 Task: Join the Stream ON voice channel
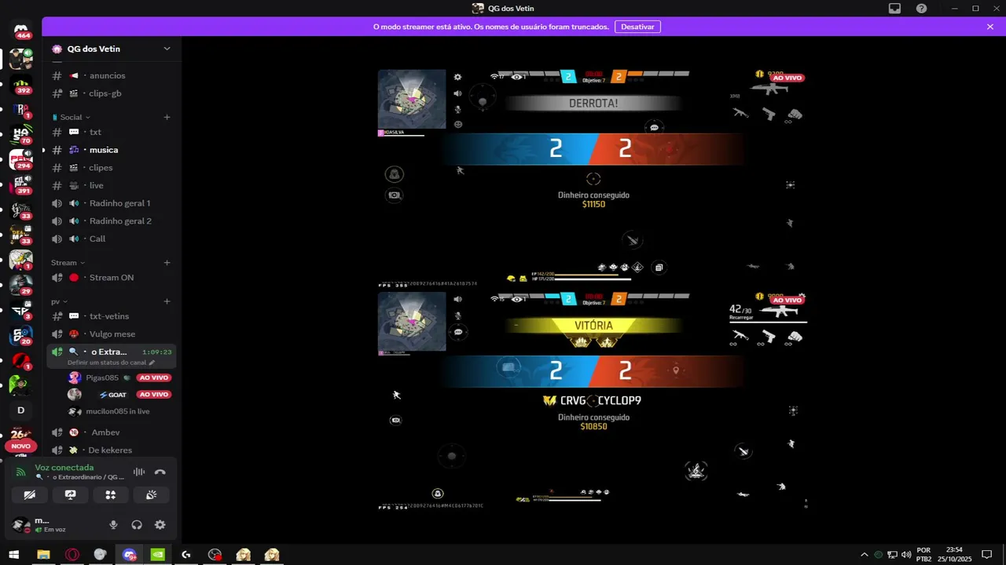point(111,278)
